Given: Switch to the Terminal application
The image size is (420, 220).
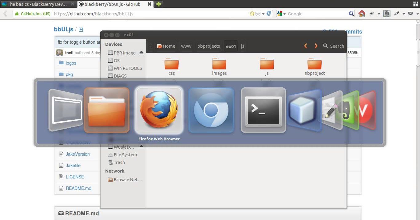Looking at the screenshot, I should pyautogui.click(x=263, y=110).
